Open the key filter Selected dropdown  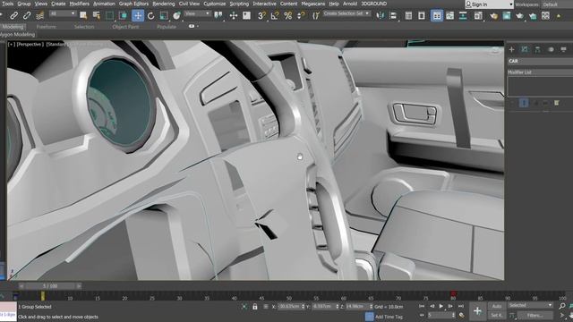(x=530, y=305)
